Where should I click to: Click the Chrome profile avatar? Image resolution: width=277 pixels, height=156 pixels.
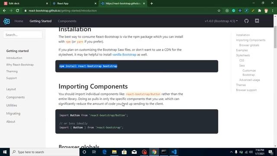[x=266, y=10]
